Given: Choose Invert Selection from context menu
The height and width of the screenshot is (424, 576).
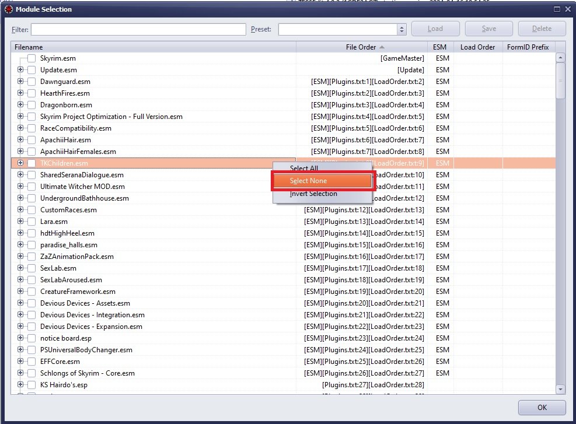Looking at the screenshot, I should point(313,194).
